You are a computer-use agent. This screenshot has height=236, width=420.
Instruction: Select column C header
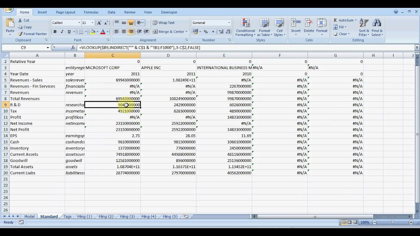coord(113,55)
